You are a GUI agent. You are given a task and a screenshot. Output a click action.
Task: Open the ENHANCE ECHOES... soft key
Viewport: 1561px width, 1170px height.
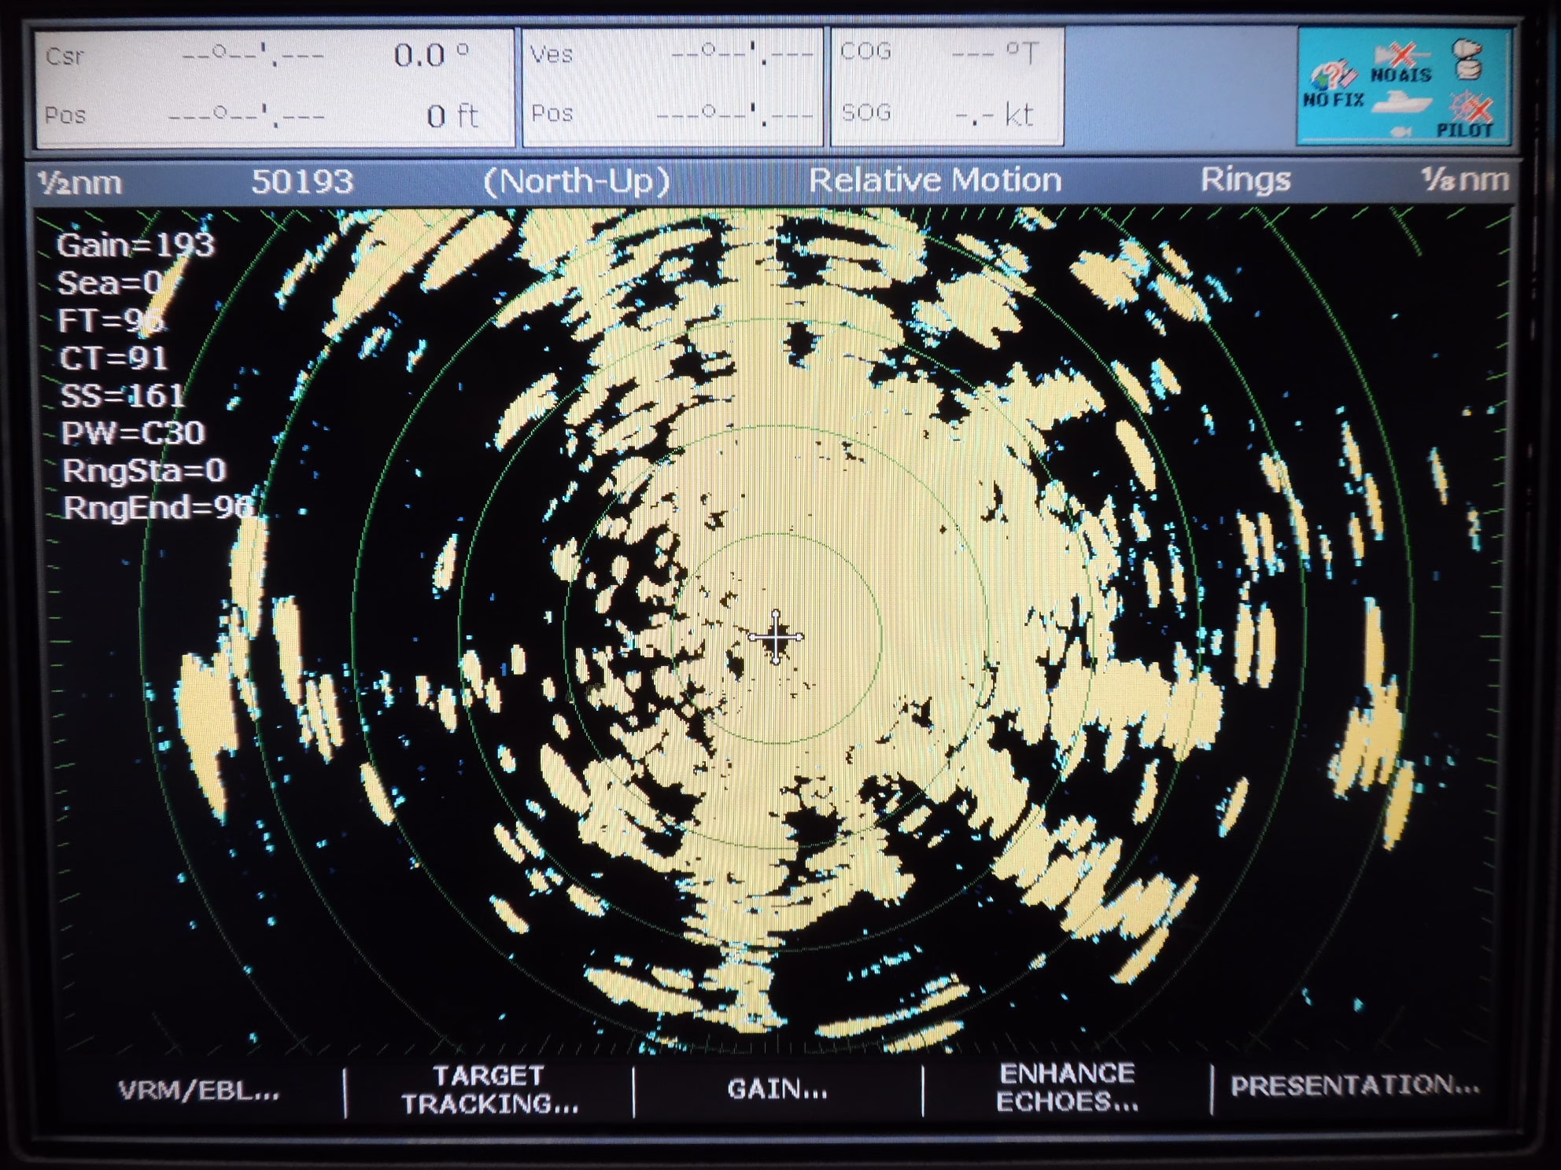[x=1067, y=1087]
